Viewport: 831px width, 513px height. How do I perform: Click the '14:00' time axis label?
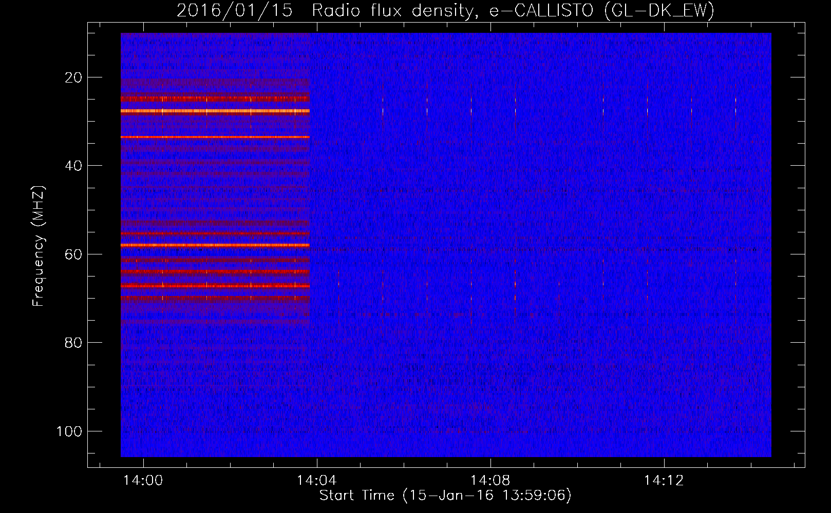tap(143, 480)
